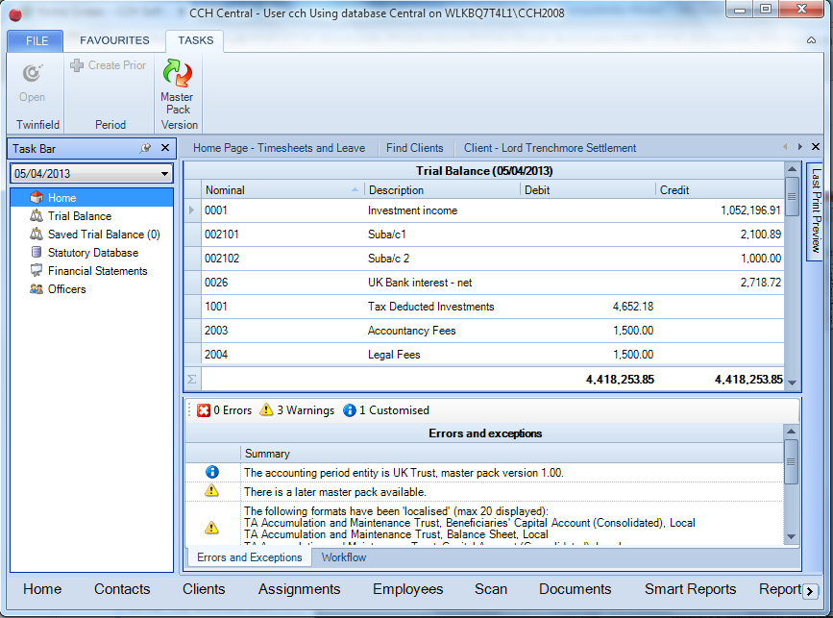Viewport: 833px width, 618px height.
Task: Collapse the ribbon with the chevron
Action: [811, 40]
